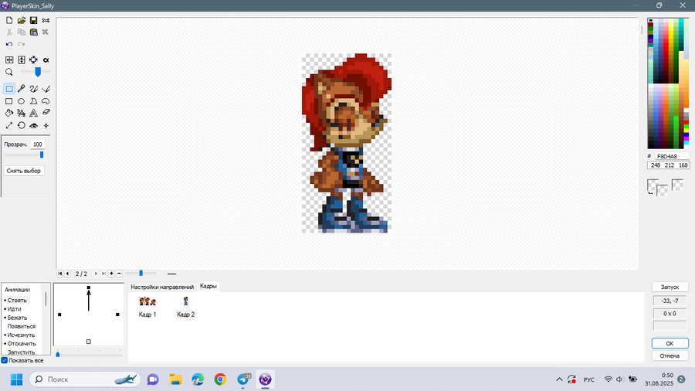Screen dimensions: 695x391
Task: Click the transparency value field showing 100
Action: (x=37, y=144)
